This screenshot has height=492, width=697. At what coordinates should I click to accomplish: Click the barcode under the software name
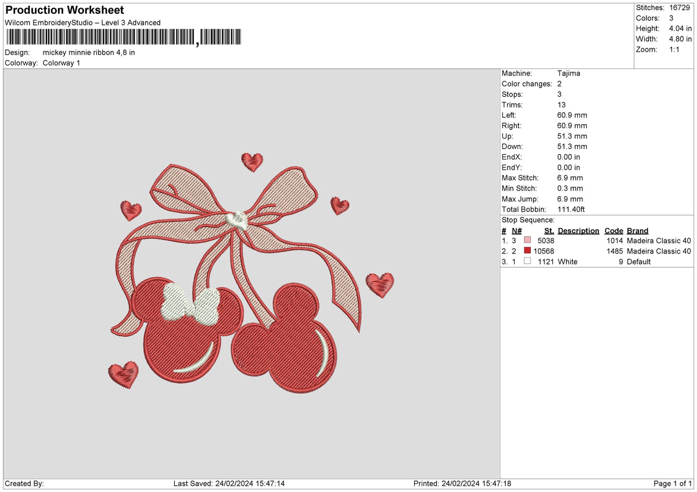(x=123, y=38)
